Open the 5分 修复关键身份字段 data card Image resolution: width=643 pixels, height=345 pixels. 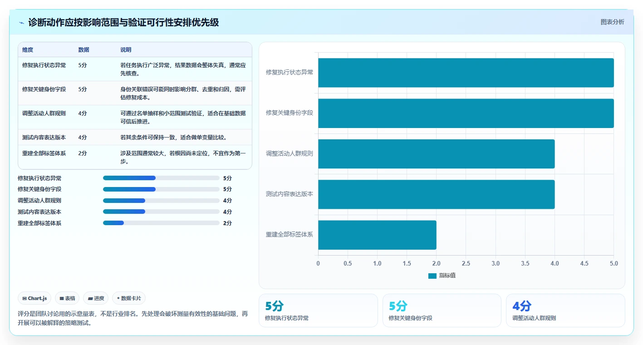coord(442,310)
